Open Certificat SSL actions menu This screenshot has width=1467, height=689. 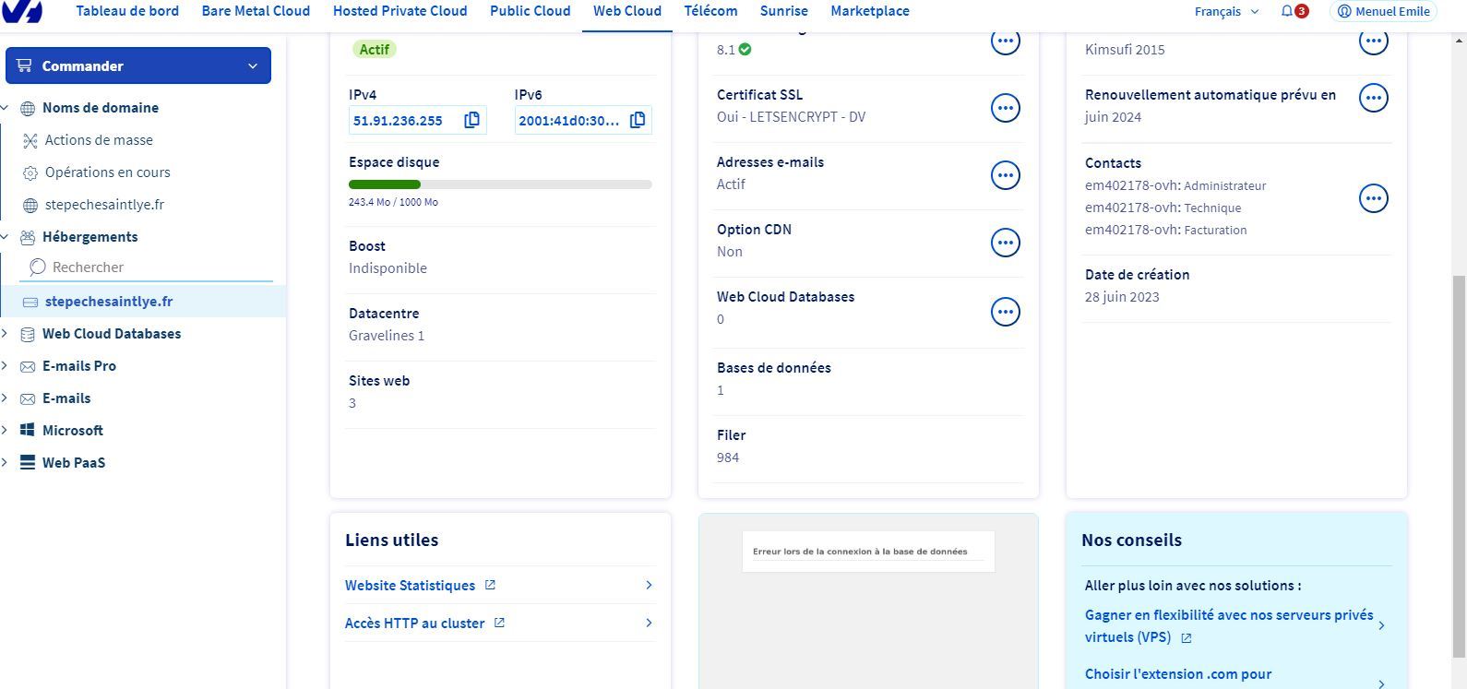click(1005, 108)
